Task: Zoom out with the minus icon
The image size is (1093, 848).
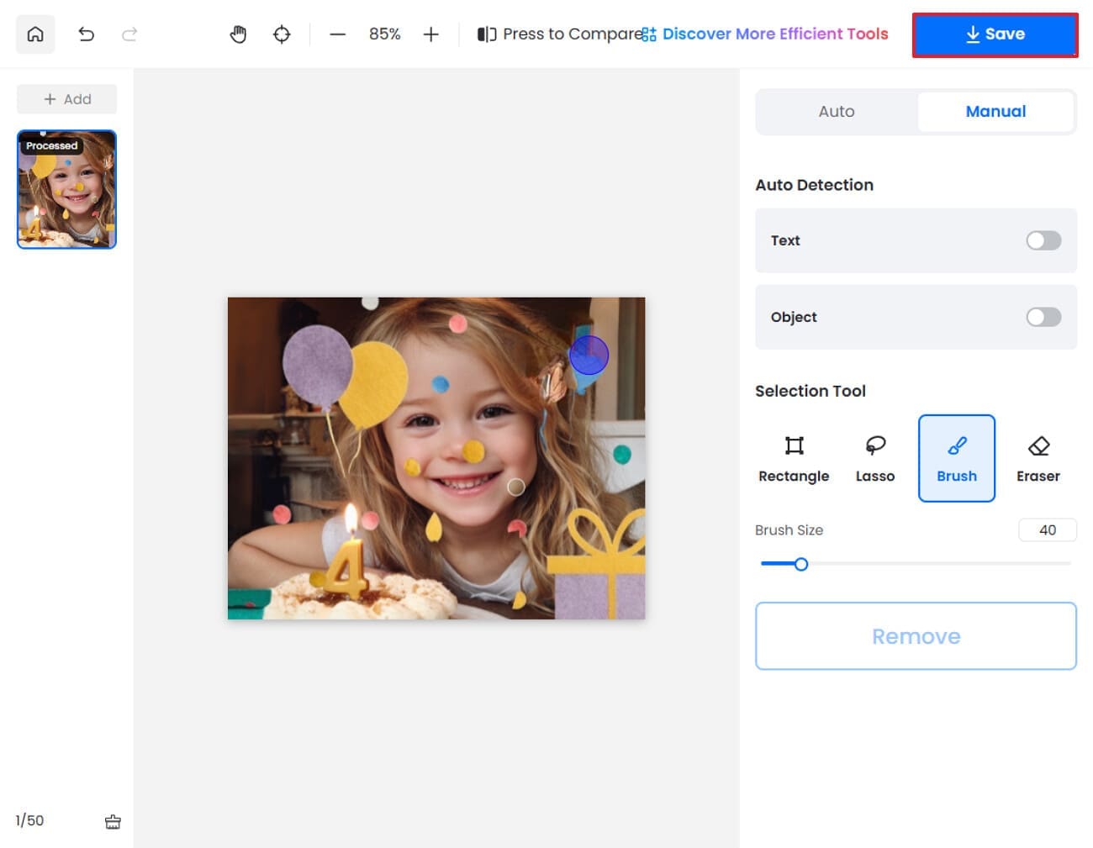Action: click(337, 34)
